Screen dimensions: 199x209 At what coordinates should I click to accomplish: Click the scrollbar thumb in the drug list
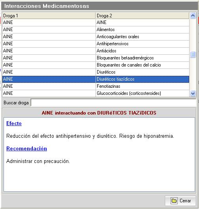coord(193,55)
